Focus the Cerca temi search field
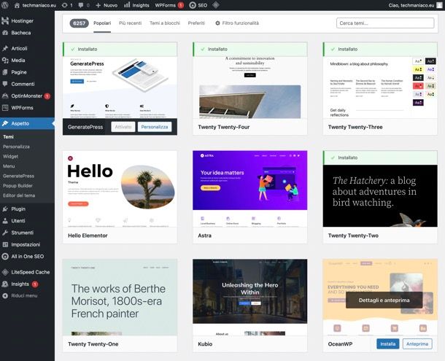Image resolution: width=445 pixels, height=361 pixels. [x=385, y=23]
